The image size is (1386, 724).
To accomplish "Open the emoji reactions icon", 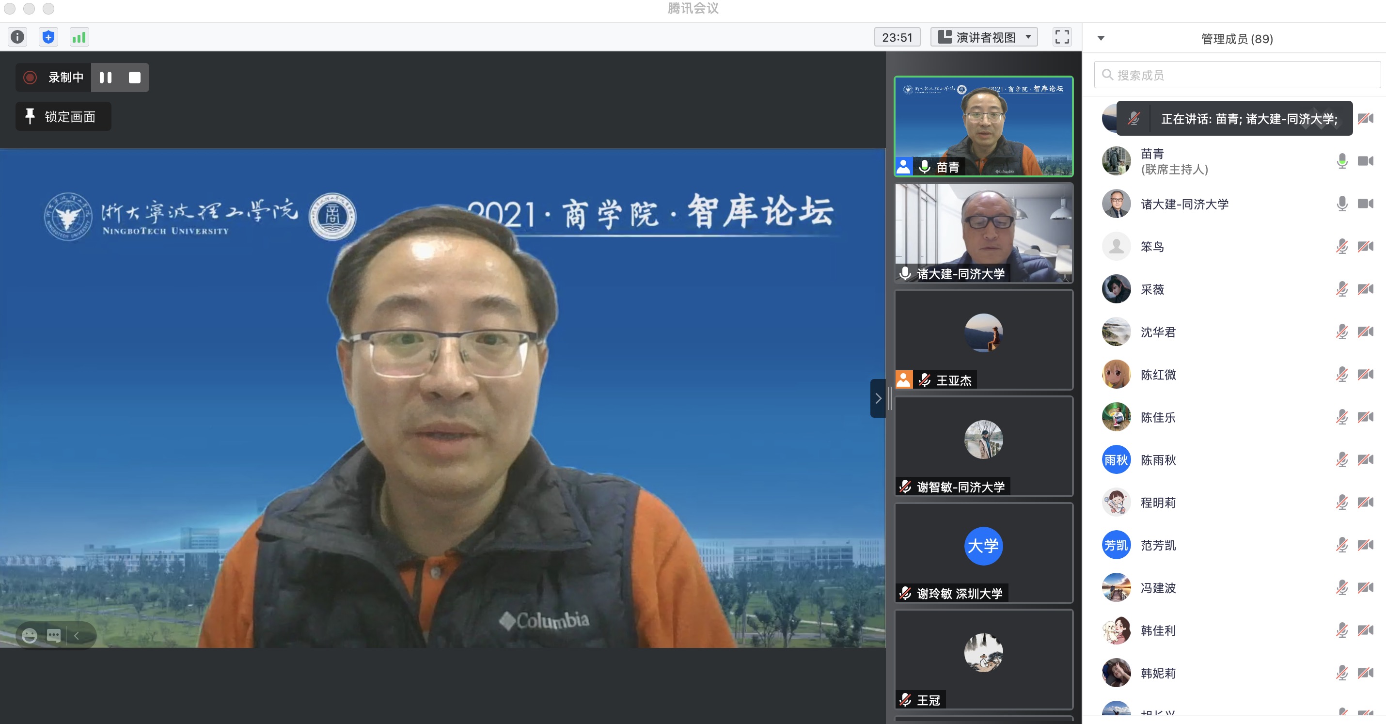I will tap(29, 636).
